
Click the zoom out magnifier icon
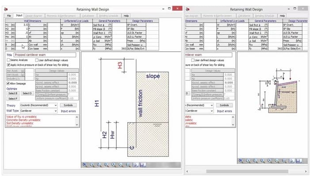point(121,164)
